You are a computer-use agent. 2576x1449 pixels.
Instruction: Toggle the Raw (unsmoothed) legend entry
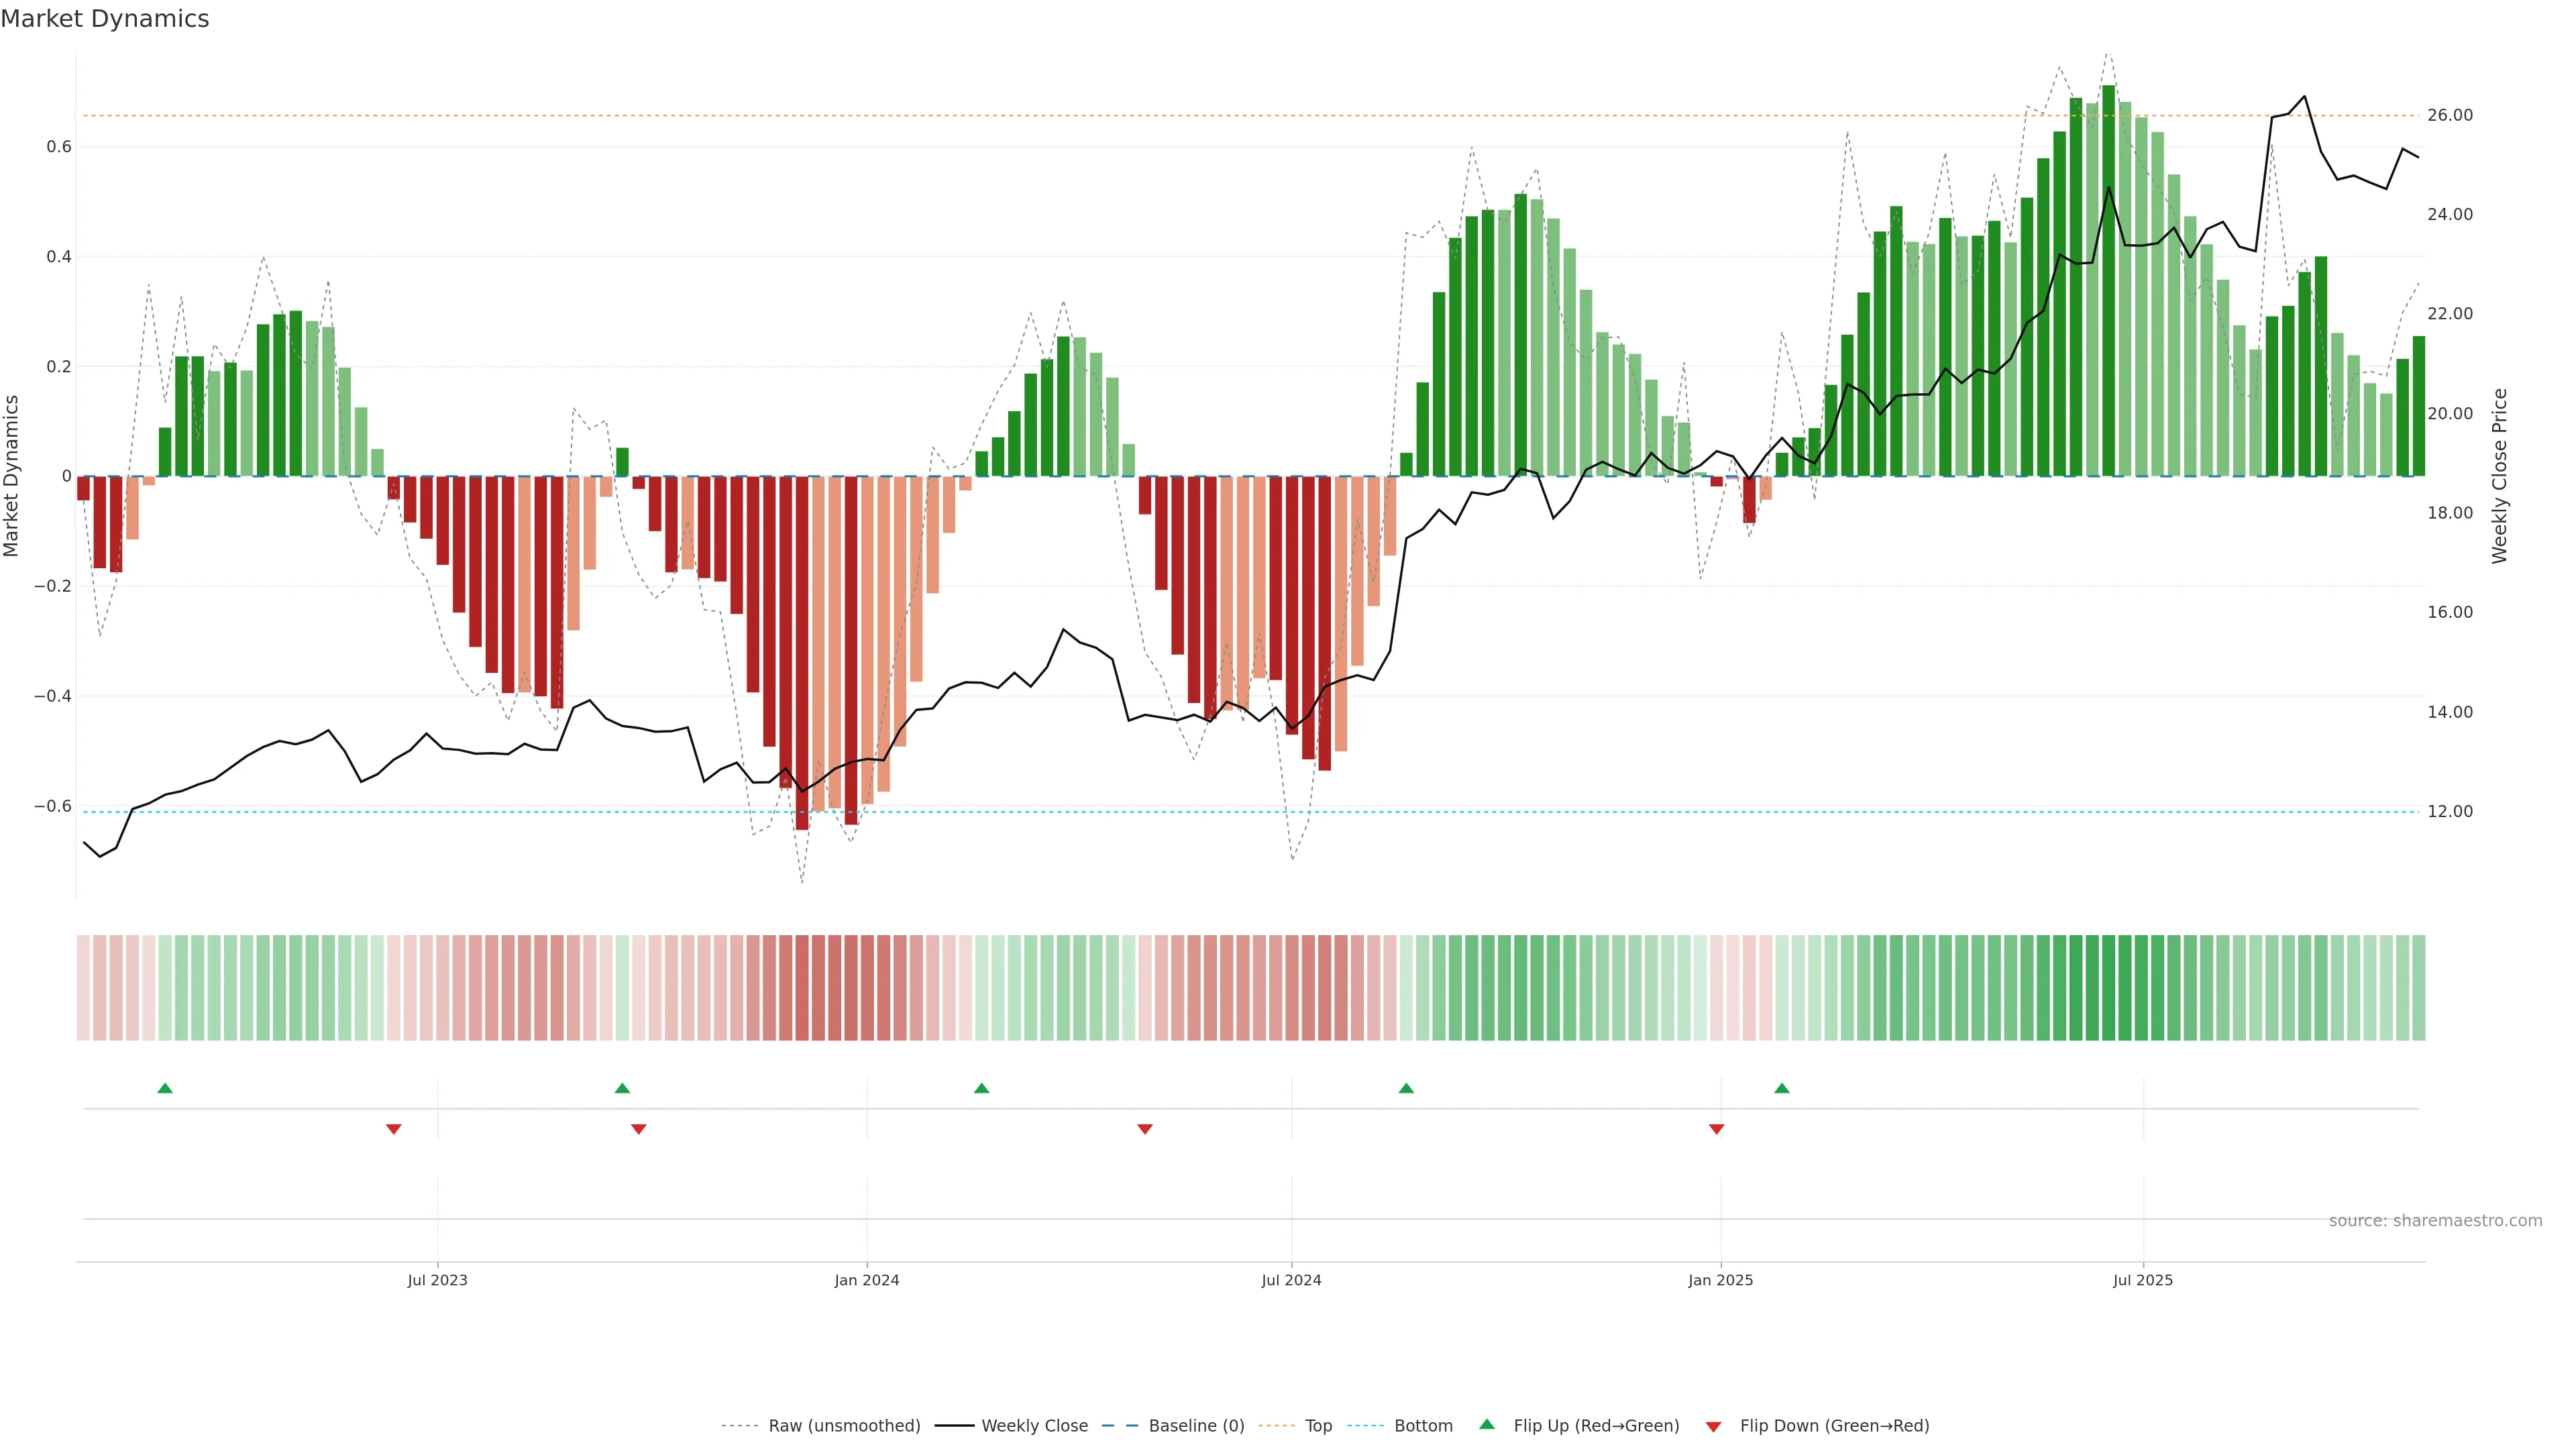coord(844,1426)
